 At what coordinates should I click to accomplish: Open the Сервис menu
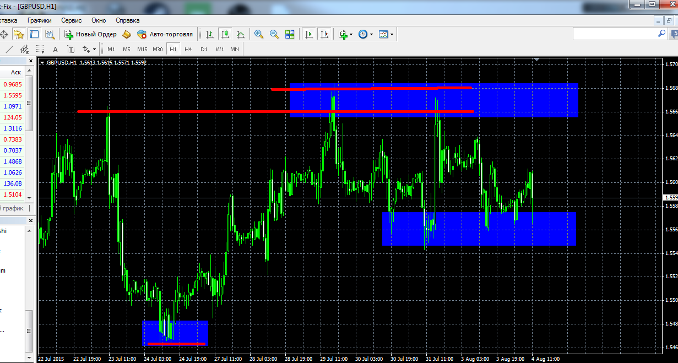coord(72,20)
